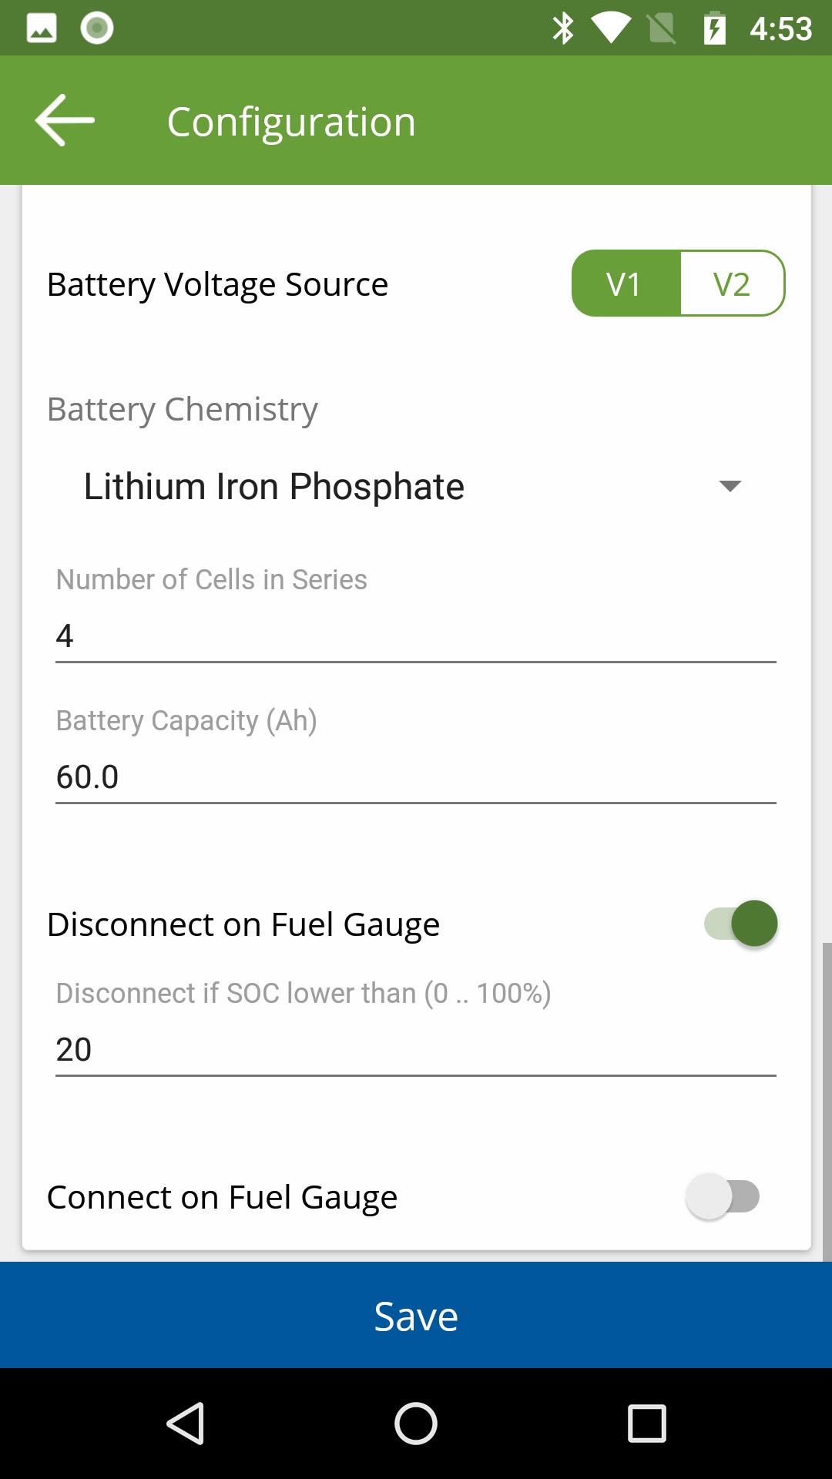Save the configuration

[416, 1315]
